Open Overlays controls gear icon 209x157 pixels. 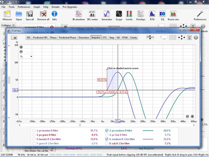[x=196, y=37]
